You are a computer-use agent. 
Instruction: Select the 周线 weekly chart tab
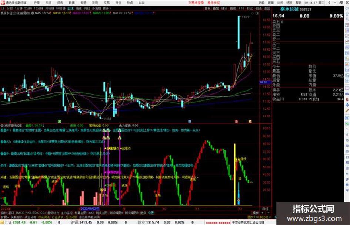(79, 8)
